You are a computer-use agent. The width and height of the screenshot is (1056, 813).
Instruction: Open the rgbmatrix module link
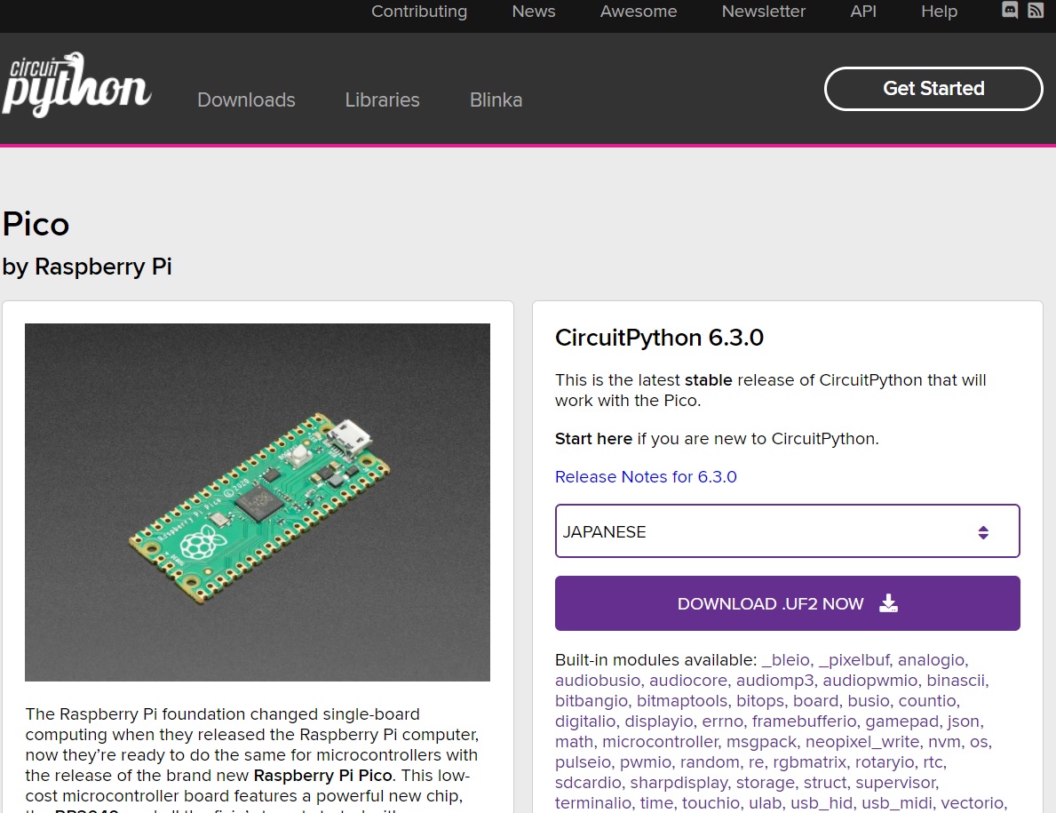[x=809, y=762]
